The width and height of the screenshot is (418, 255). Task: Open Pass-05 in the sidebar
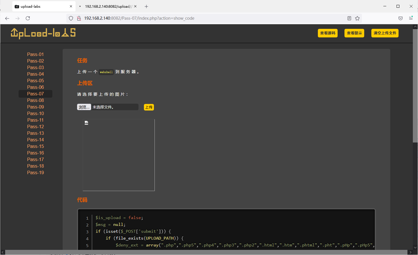[35, 81]
